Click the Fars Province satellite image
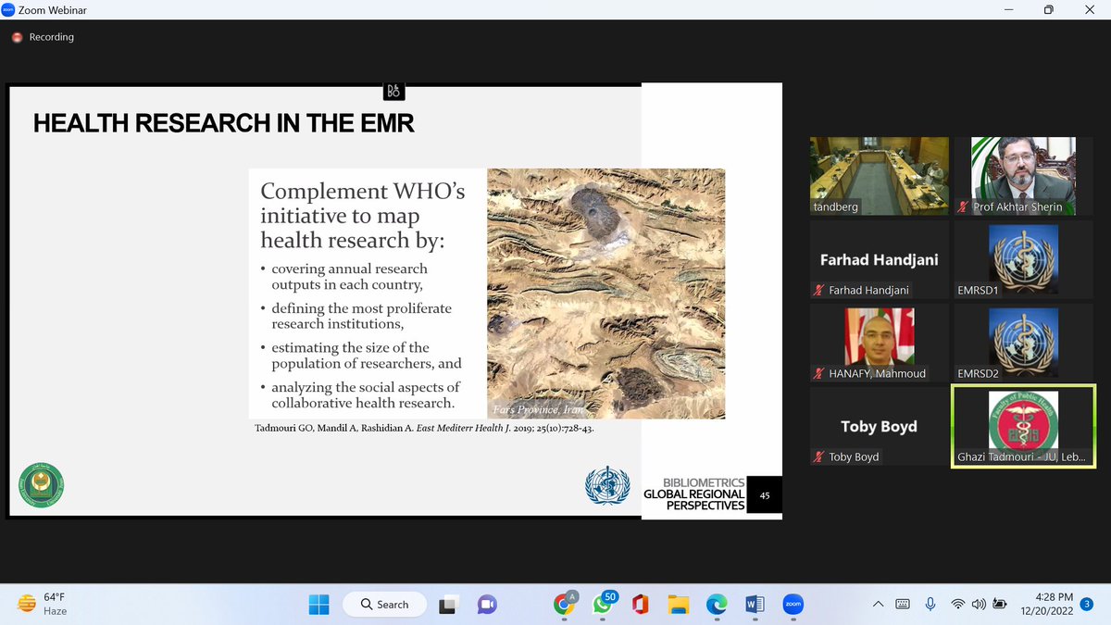Screen dimensions: 1111x625 tap(605, 294)
